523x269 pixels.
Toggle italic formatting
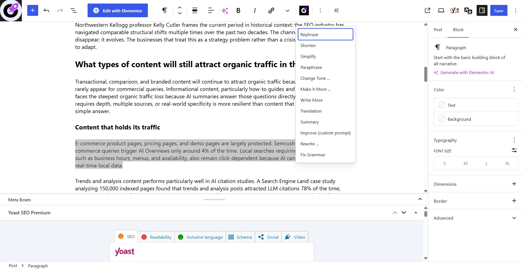pos(255,10)
